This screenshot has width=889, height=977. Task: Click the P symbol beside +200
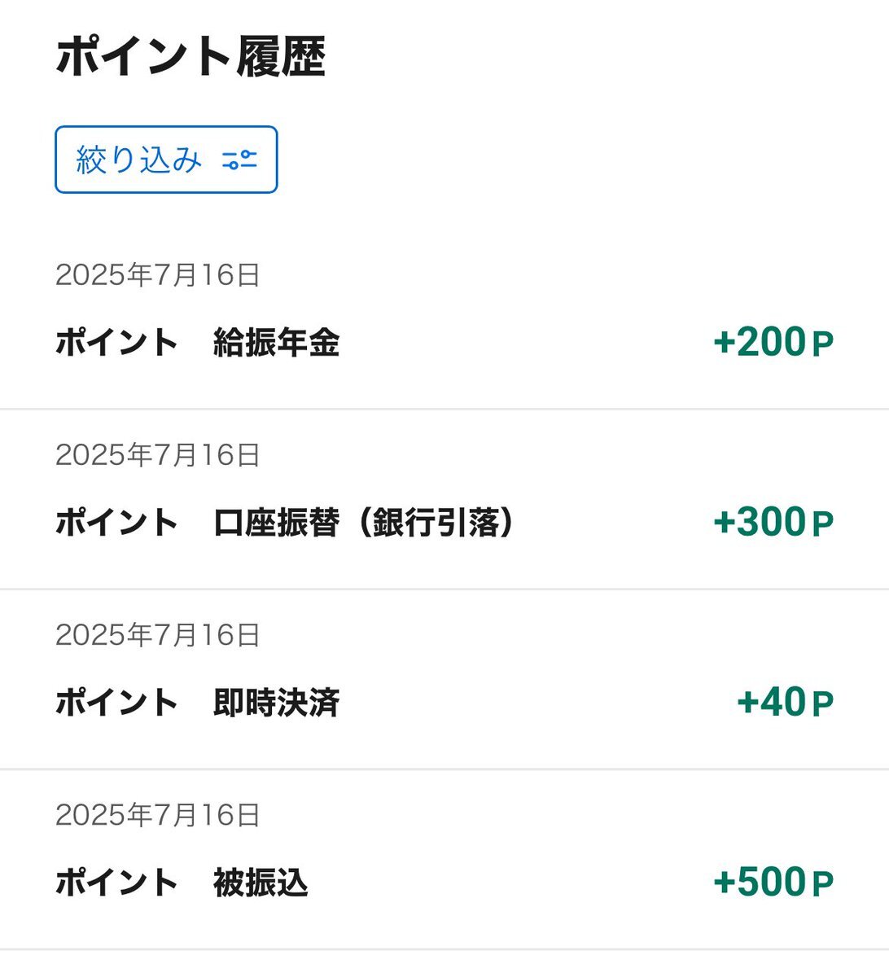(823, 344)
